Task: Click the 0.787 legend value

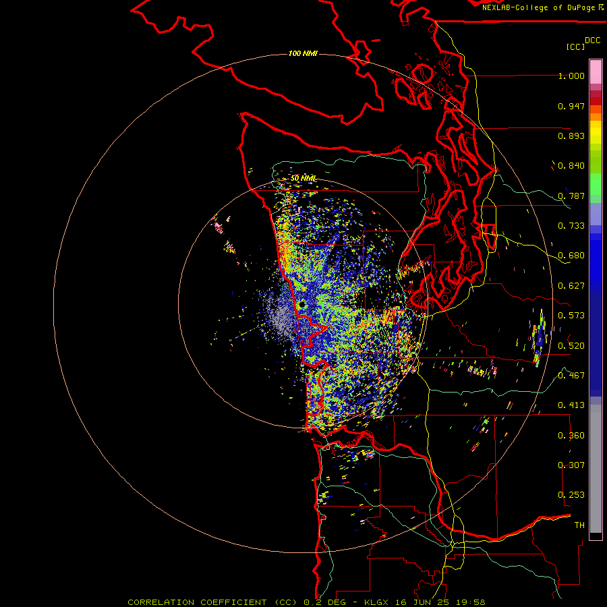Action: [571, 196]
